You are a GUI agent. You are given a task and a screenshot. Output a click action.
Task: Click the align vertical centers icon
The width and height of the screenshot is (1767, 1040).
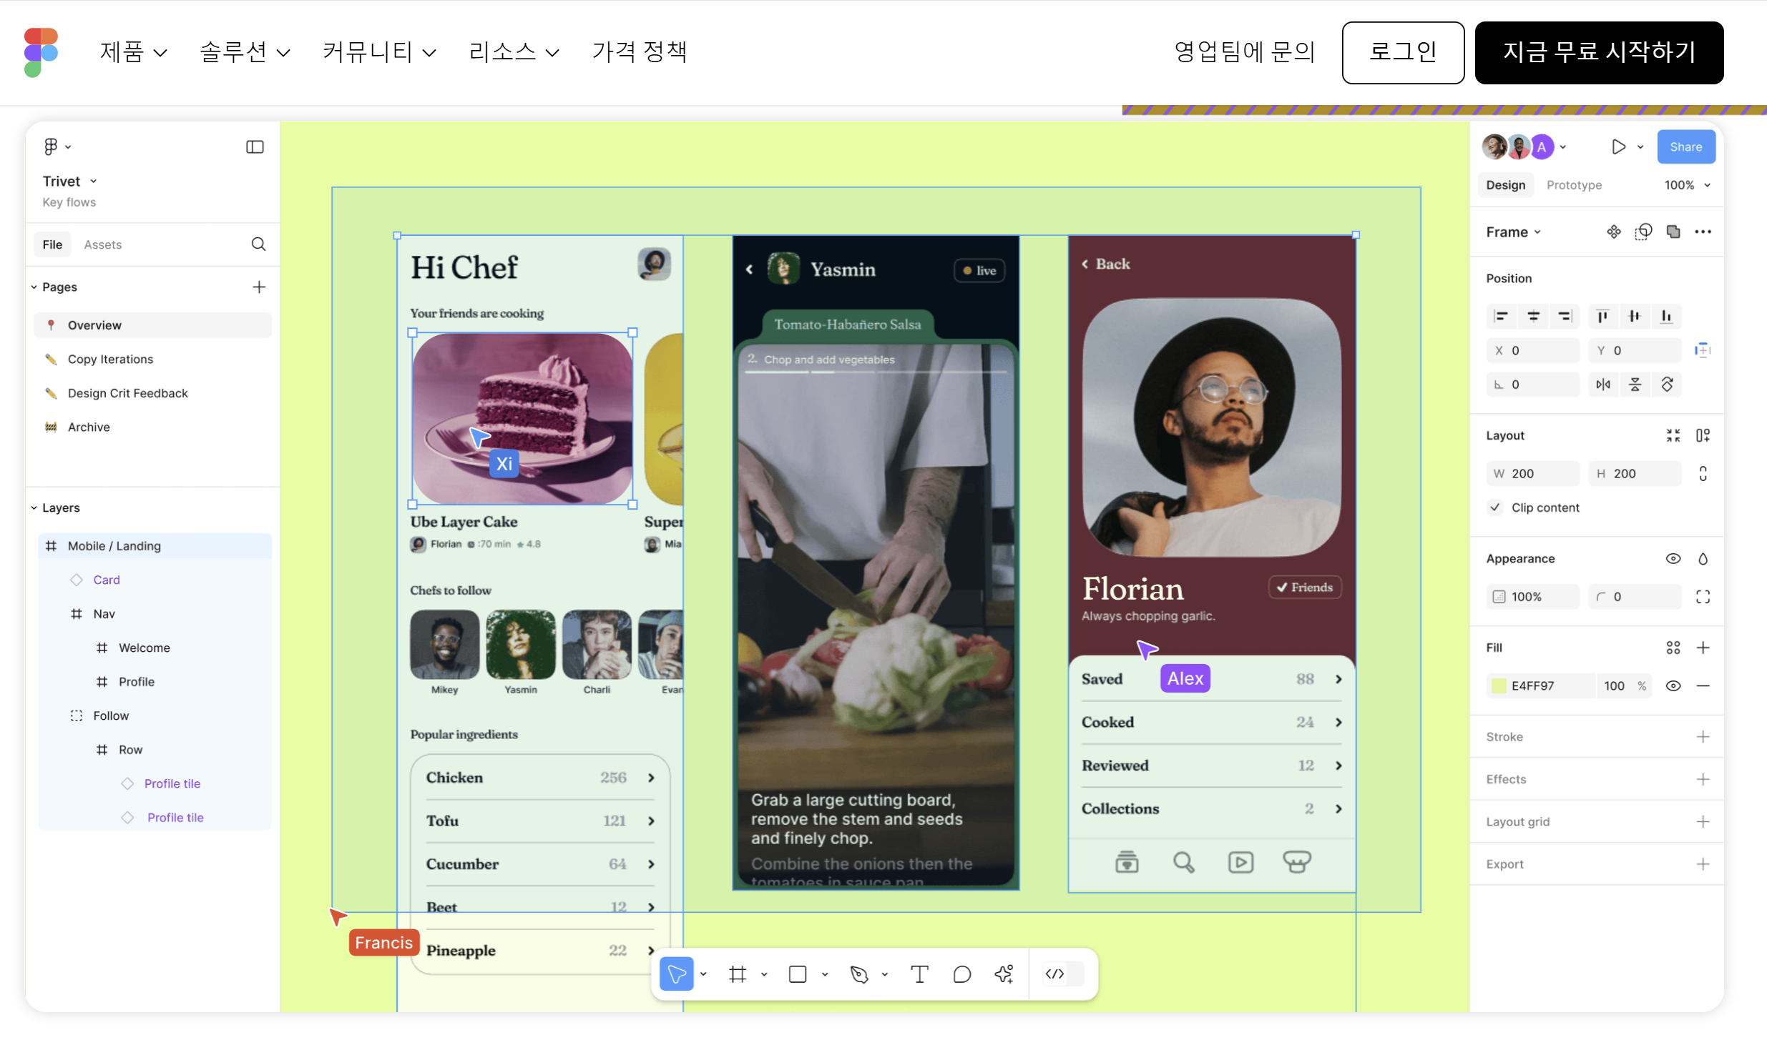point(1635,316)
